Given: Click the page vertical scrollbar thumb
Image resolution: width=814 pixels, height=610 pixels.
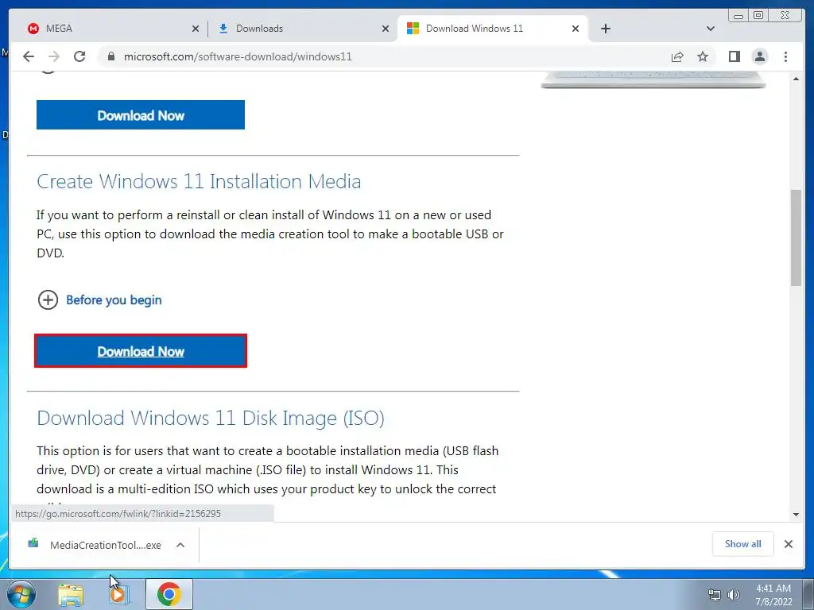Looking at the screenshot, I should (796, 237).
